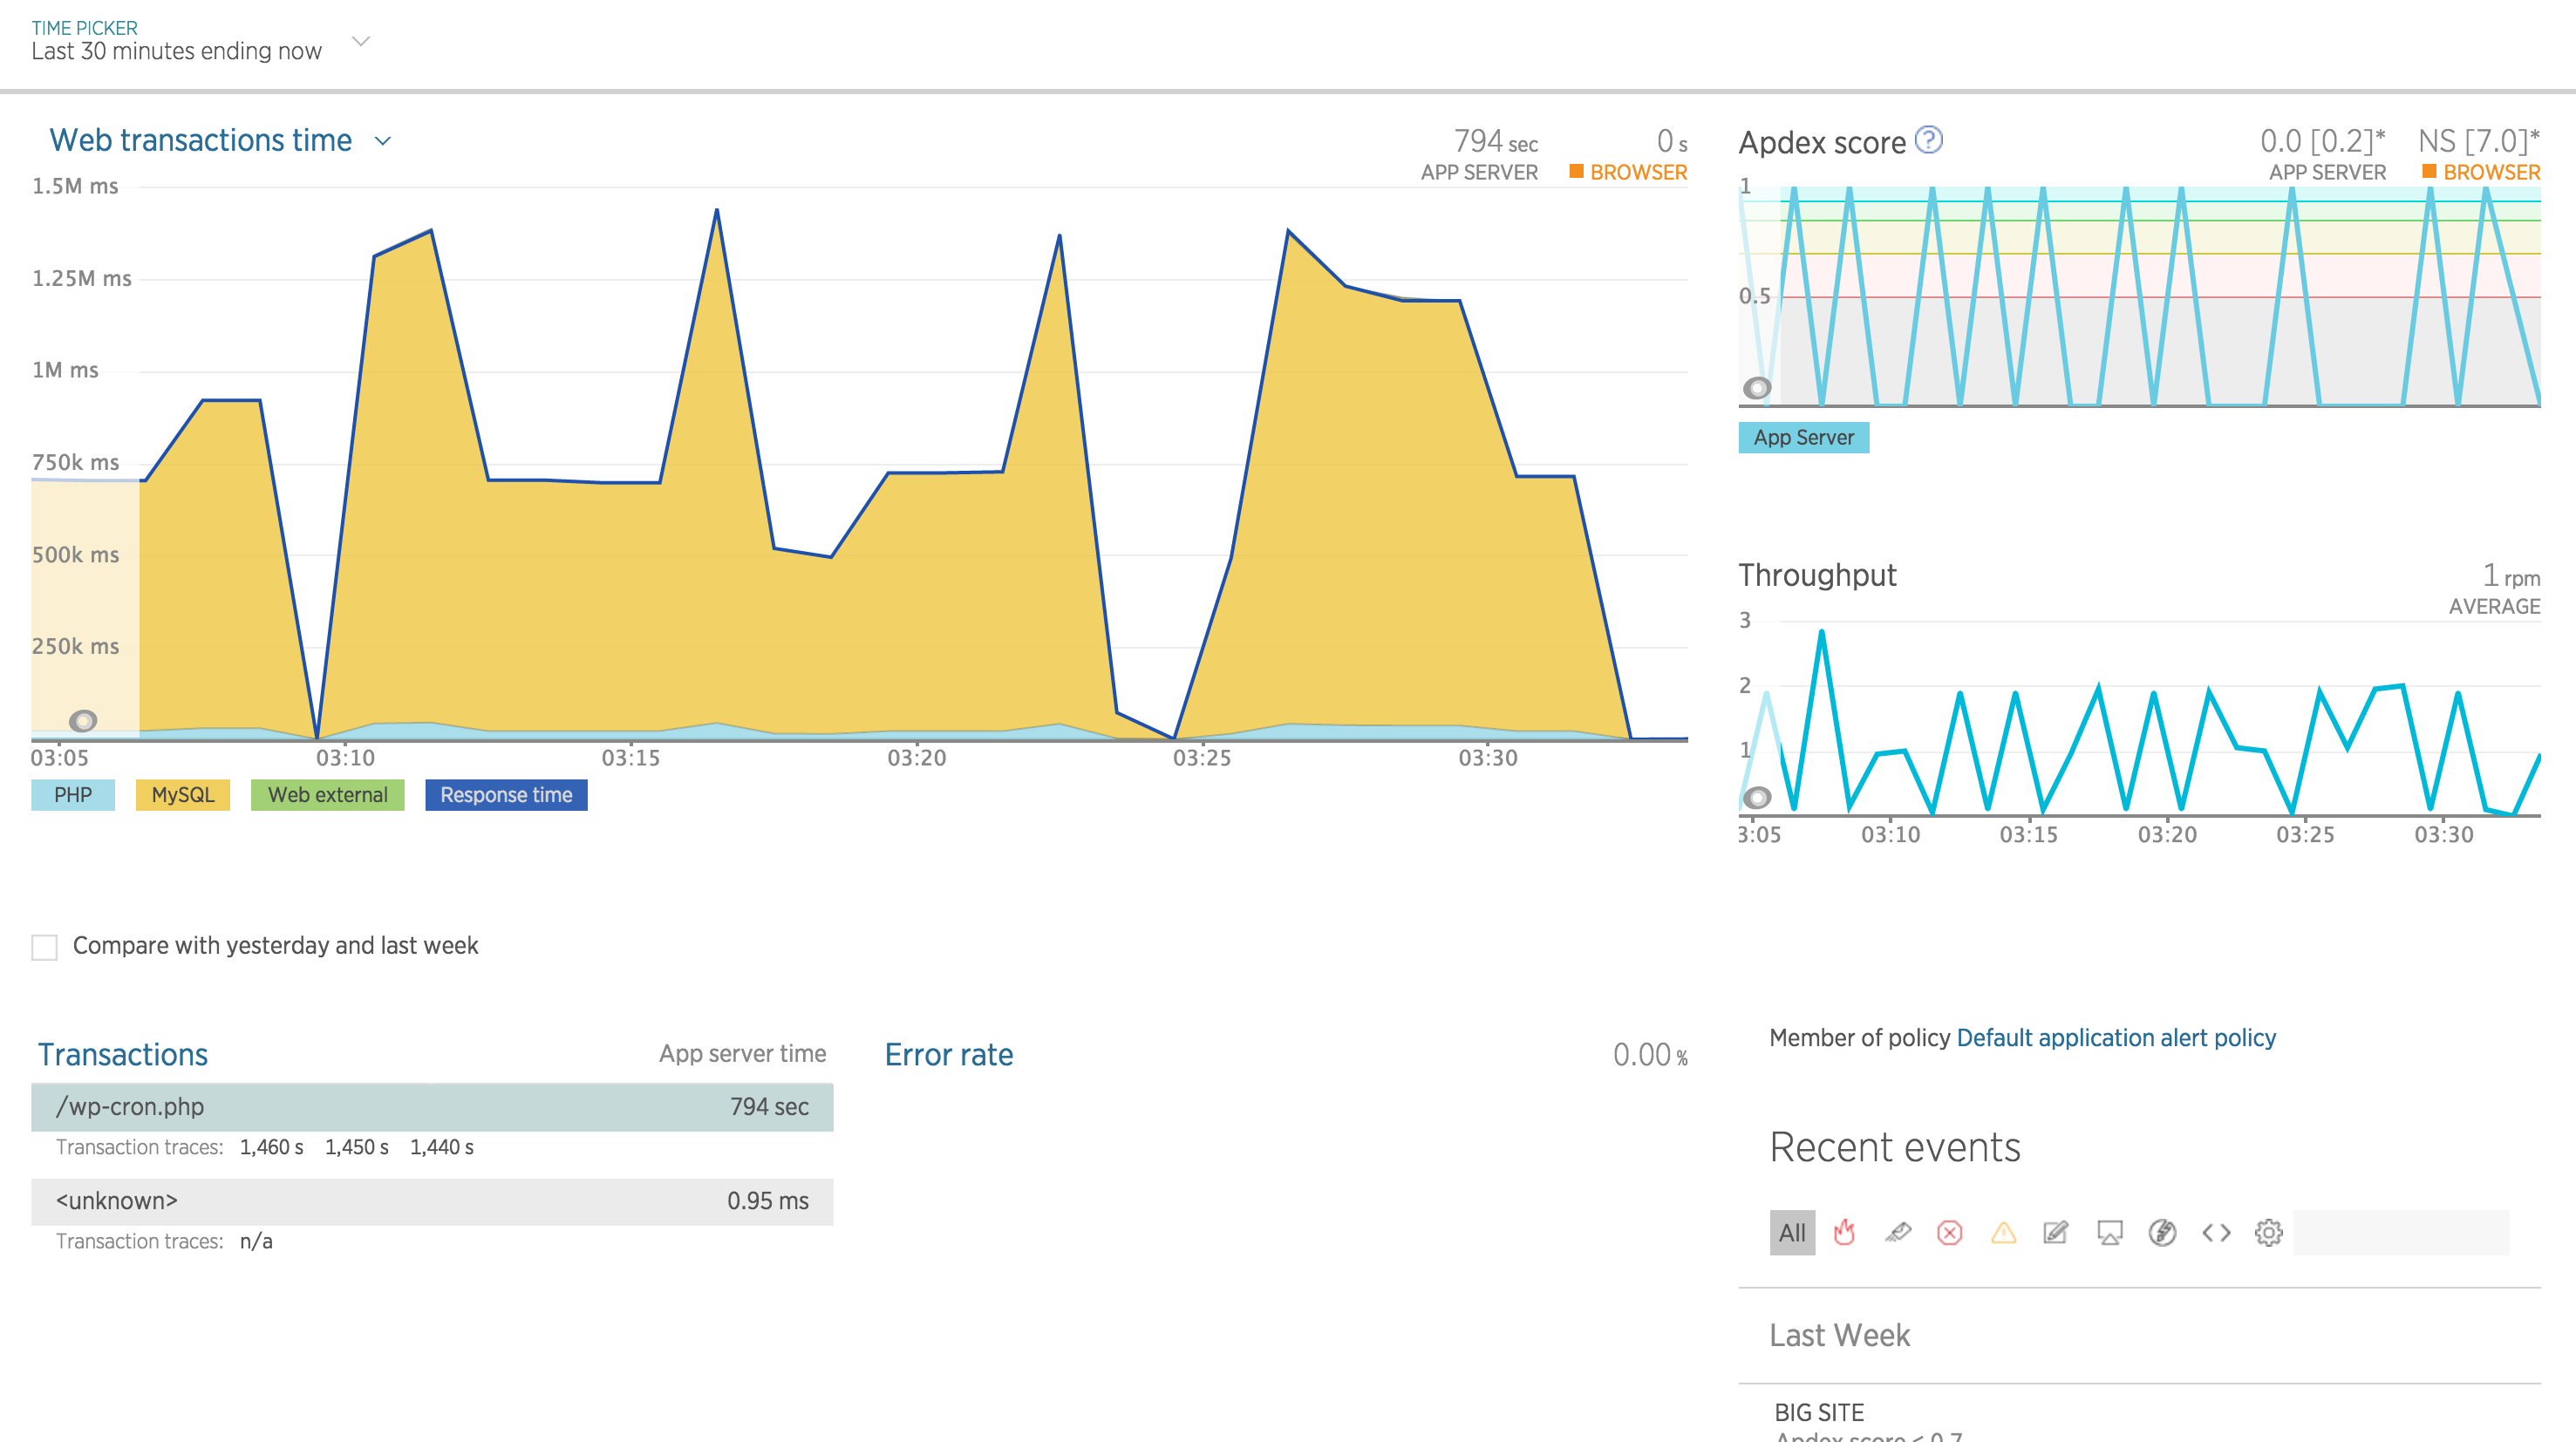
Task: Toggle Response time legend item
Action: 506,795
